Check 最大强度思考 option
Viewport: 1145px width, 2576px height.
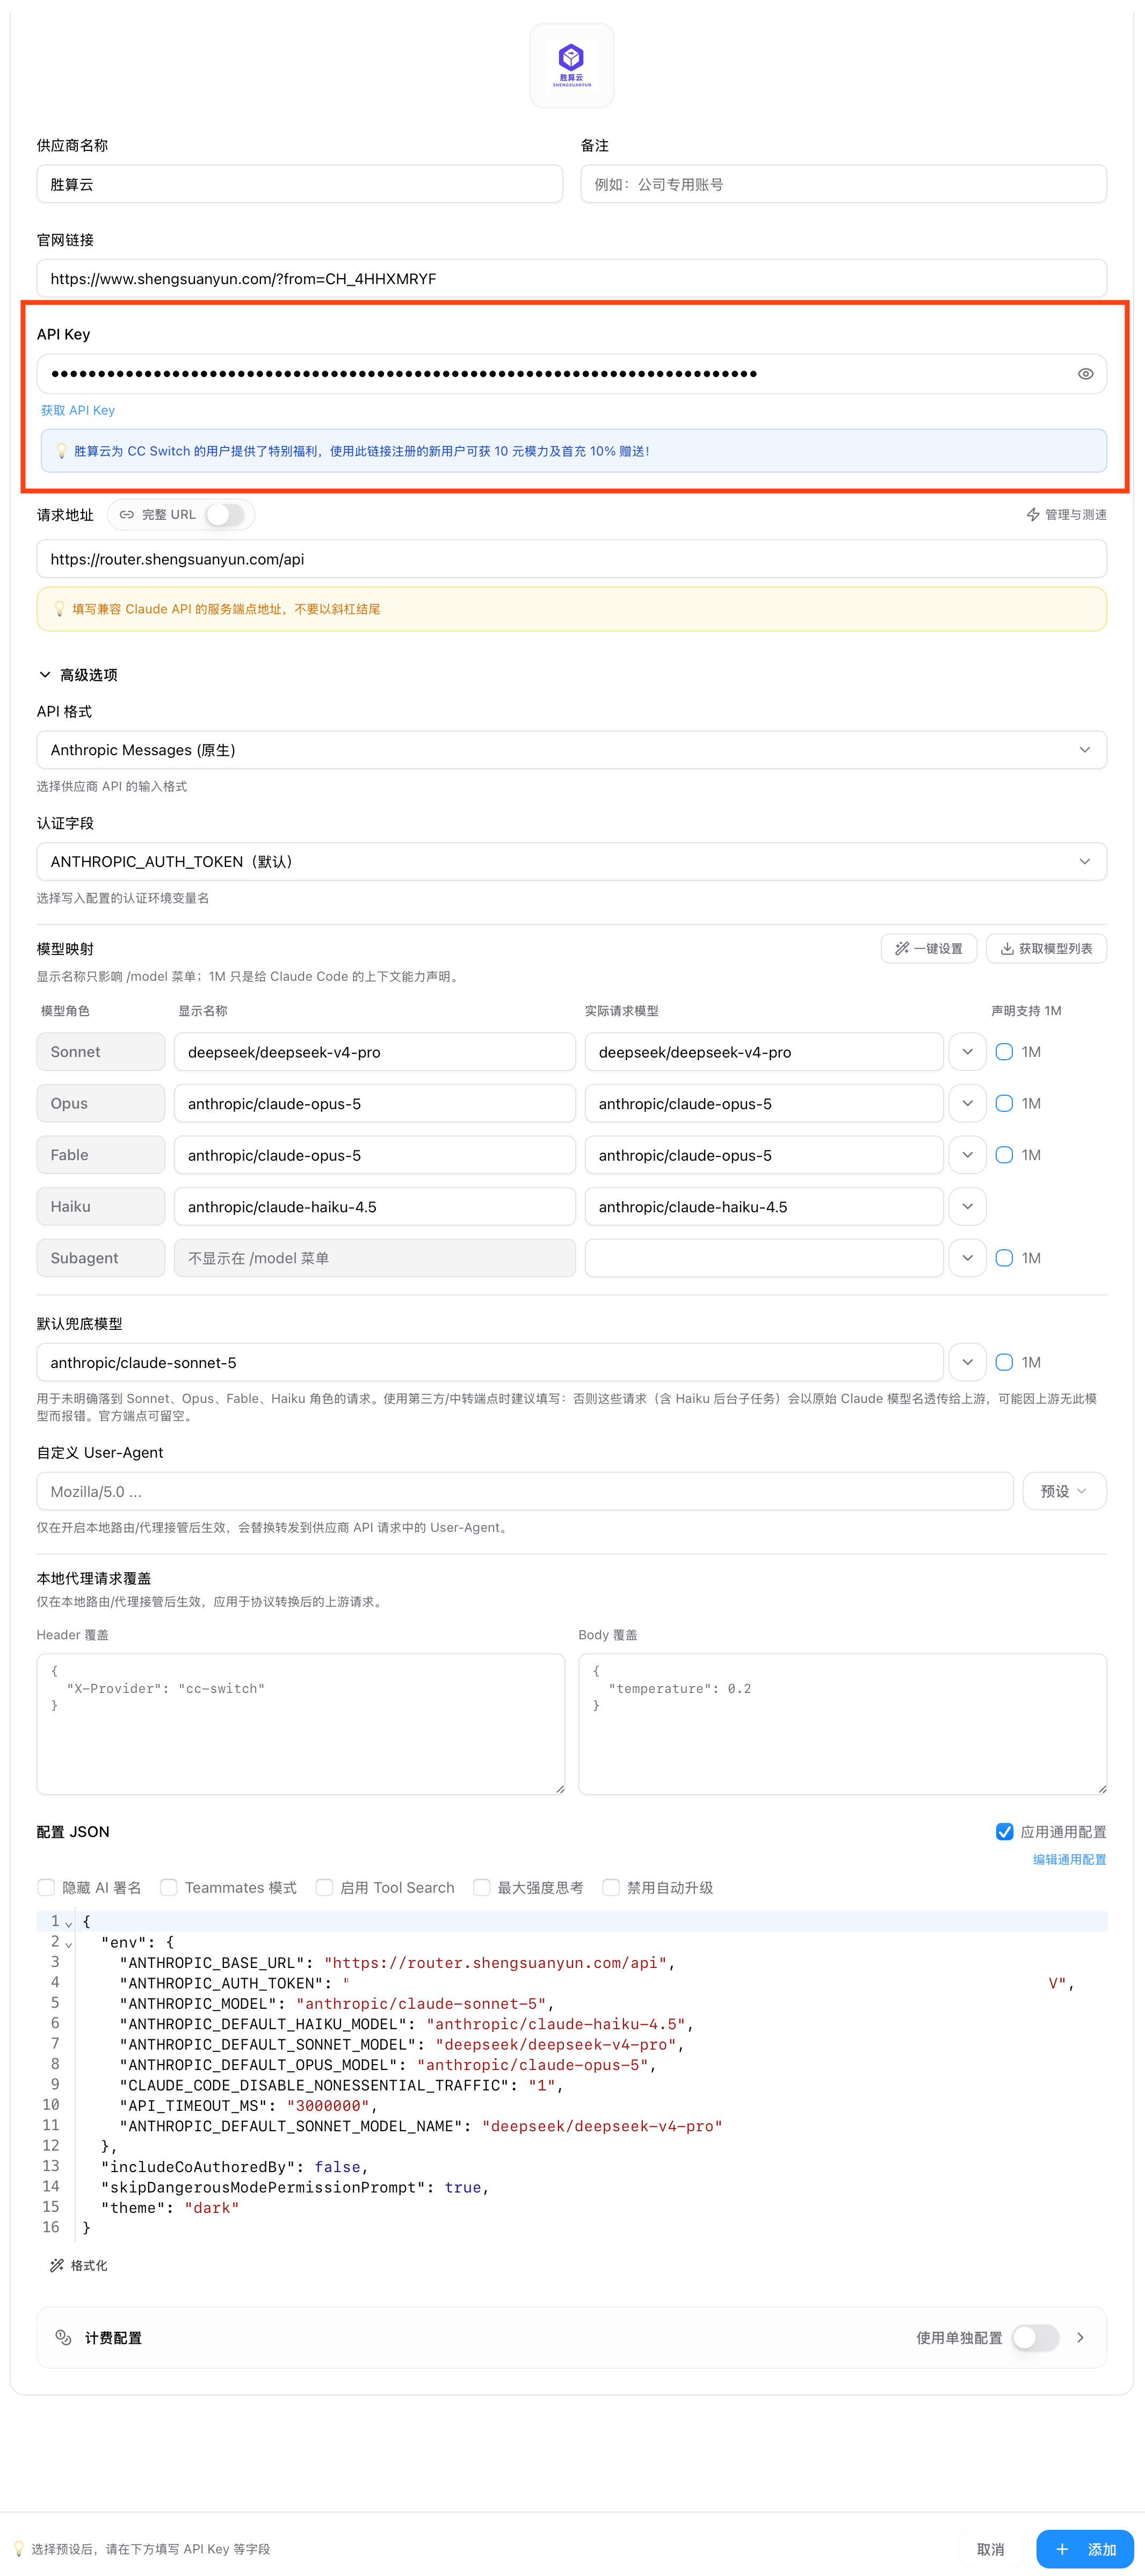[x=482, y=1888]
